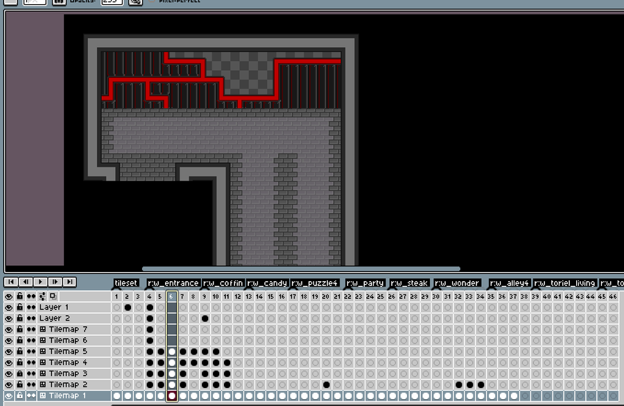Viewport: 624px width, 406px height.
Task: Select the Tilemap 7 cel at frame 4
Action: pyautogui.click(x=150, y=330)
